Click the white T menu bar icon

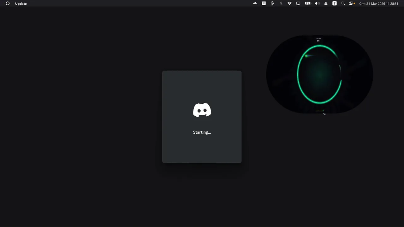tap(334, 3)
